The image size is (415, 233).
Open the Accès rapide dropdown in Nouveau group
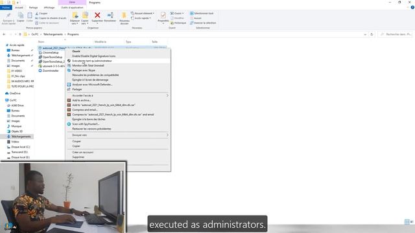point(141,18)
